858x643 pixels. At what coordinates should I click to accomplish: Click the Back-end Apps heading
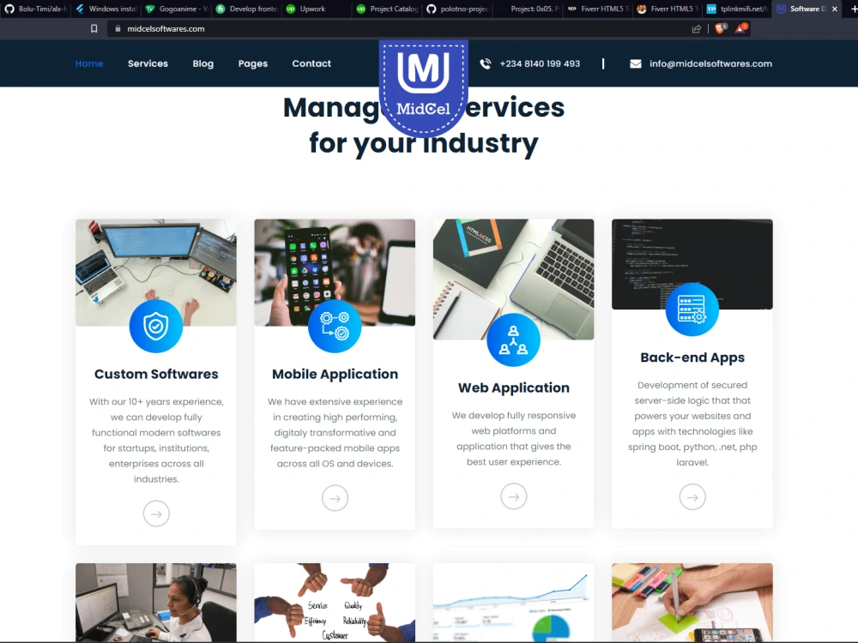[x=692, y=358]
